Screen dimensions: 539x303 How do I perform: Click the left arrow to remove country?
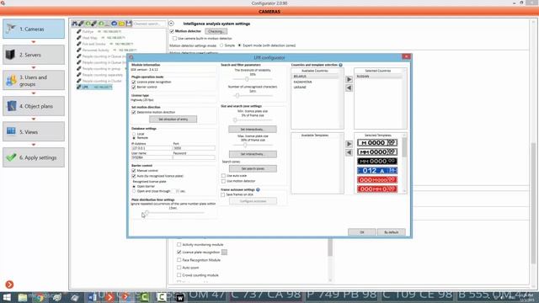pyautogui.click(x=349, y=88)
